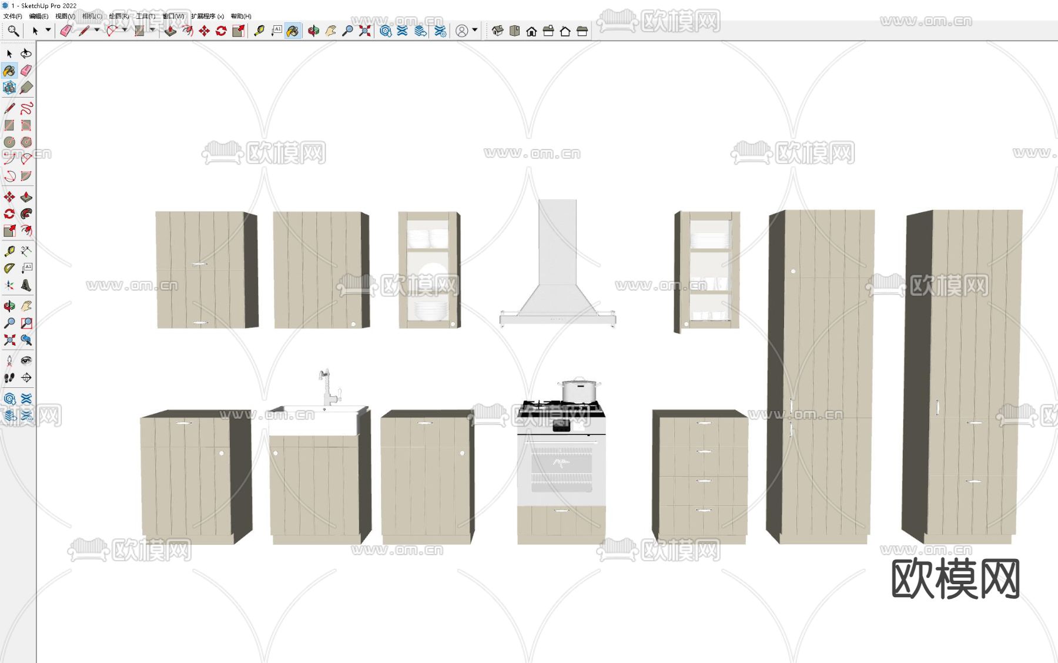Image resolution: width=1058 pixels, height=663 pixels.
Task: Choose the Zoom Window tool in the left palette
Action: tap(26, 323)
